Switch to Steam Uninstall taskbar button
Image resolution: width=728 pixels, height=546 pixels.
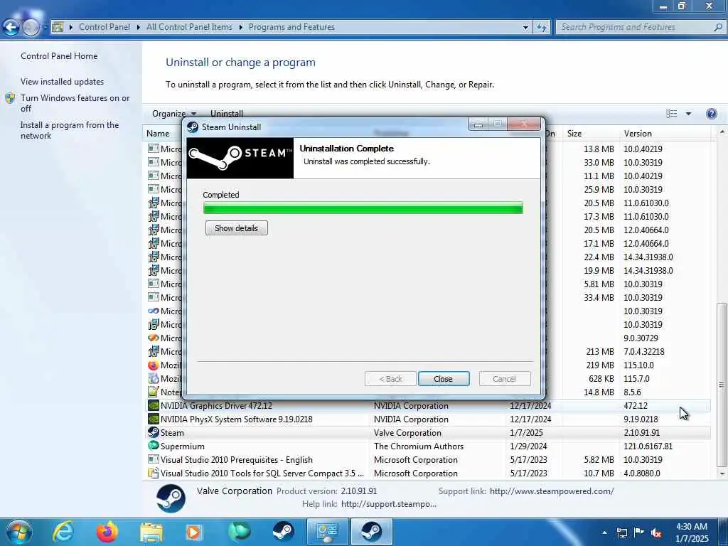[371, 532]
